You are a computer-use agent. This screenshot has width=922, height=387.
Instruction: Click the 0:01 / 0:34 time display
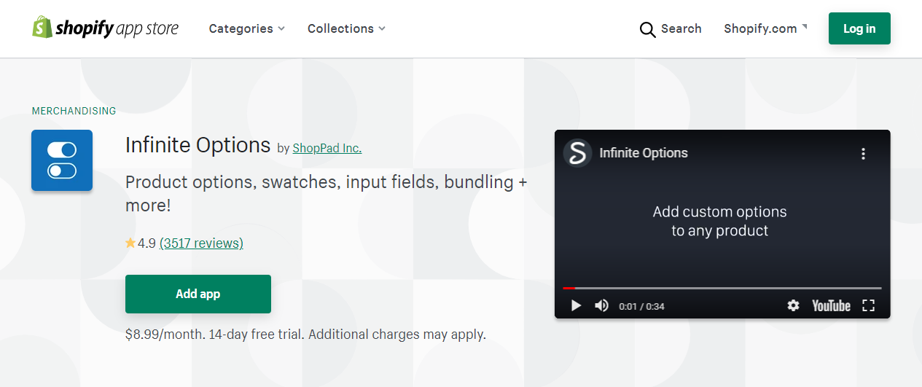coord(641,306)
